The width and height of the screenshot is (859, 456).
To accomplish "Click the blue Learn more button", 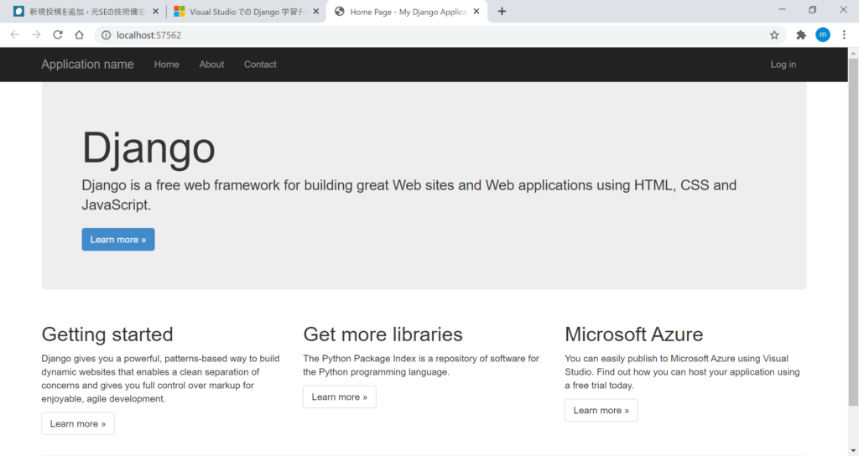I will coord(118,240).
